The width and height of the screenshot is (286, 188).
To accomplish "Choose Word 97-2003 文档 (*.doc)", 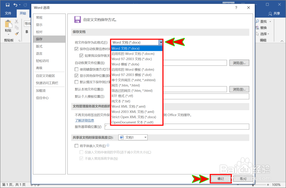I will point(137,59).
